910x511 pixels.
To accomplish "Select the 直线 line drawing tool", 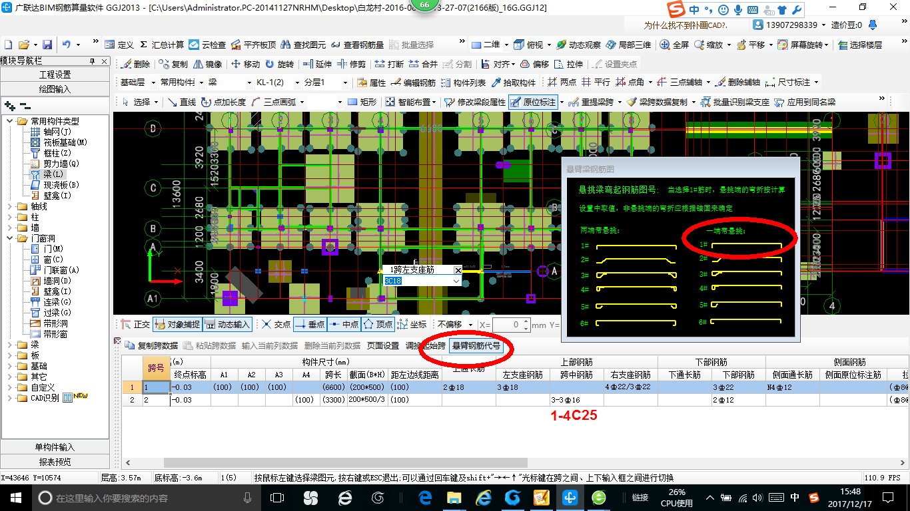I will coord(182,102).
